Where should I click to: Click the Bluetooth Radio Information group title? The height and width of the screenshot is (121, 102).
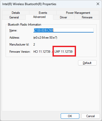pos(24,25)
